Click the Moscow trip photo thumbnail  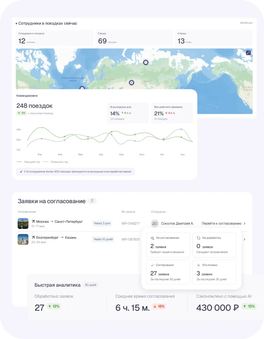(x=23, y=223)
